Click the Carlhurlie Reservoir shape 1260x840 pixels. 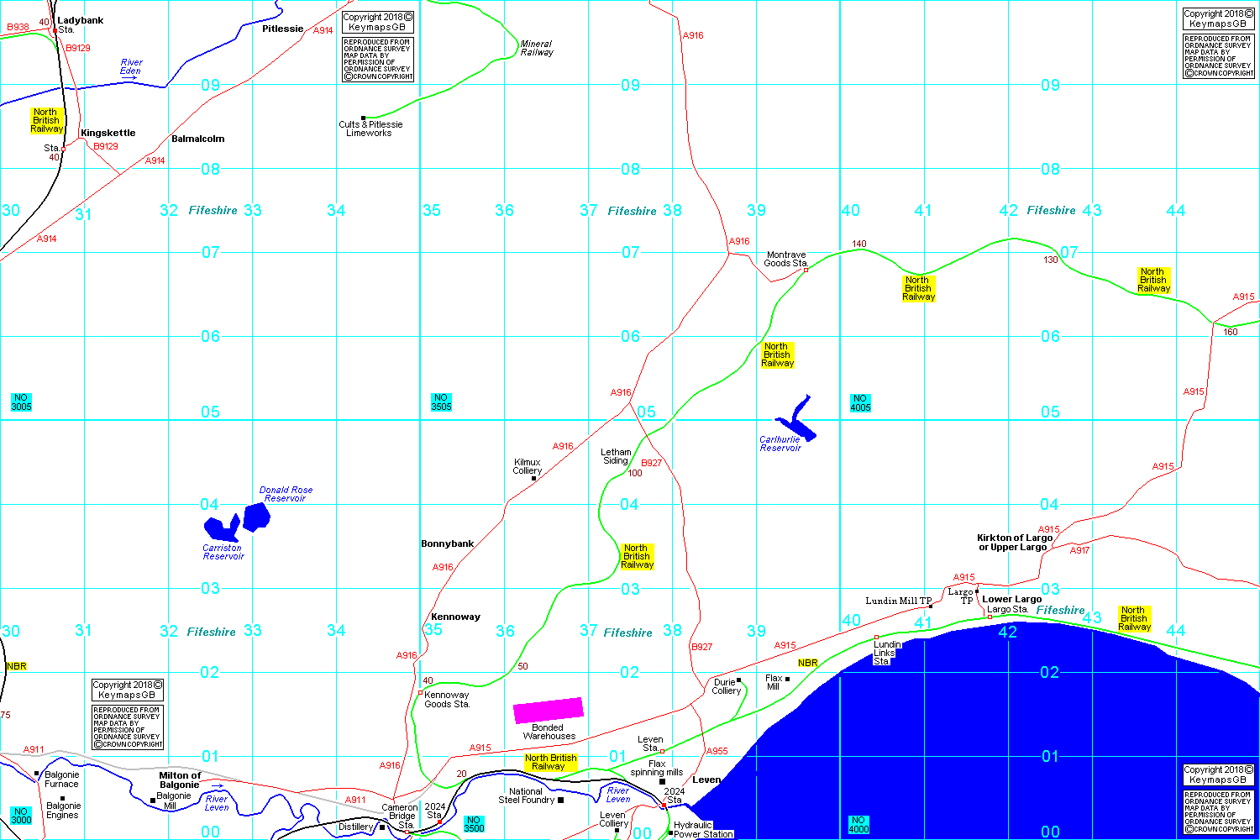(x=796, y=422)
